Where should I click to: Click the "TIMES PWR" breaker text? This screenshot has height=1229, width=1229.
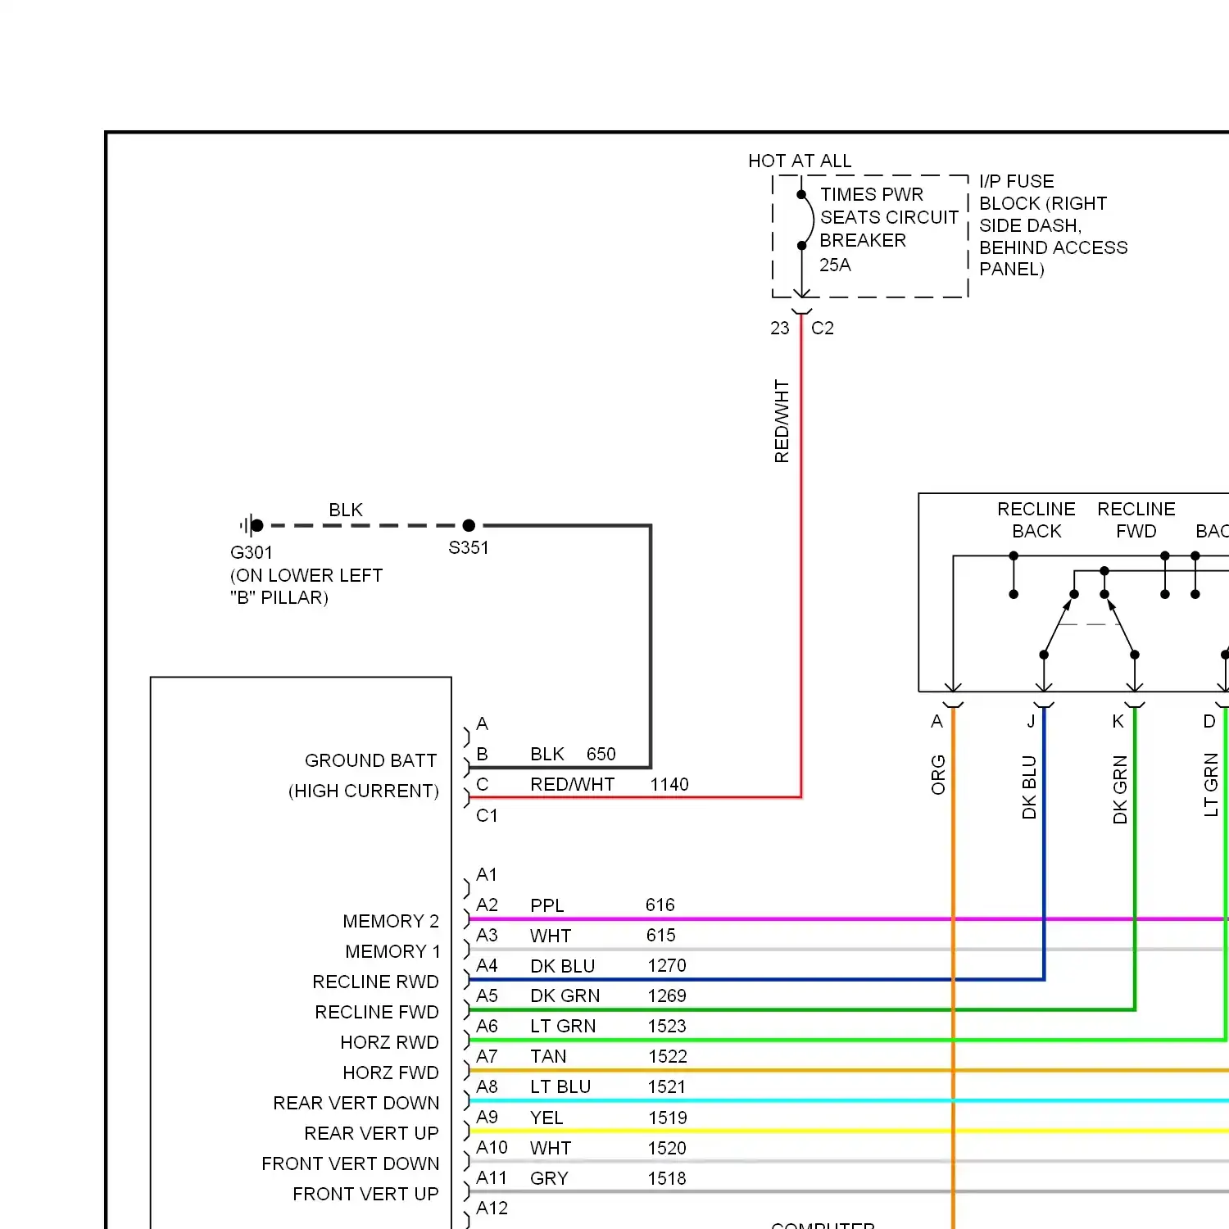[x=872, y=194]
